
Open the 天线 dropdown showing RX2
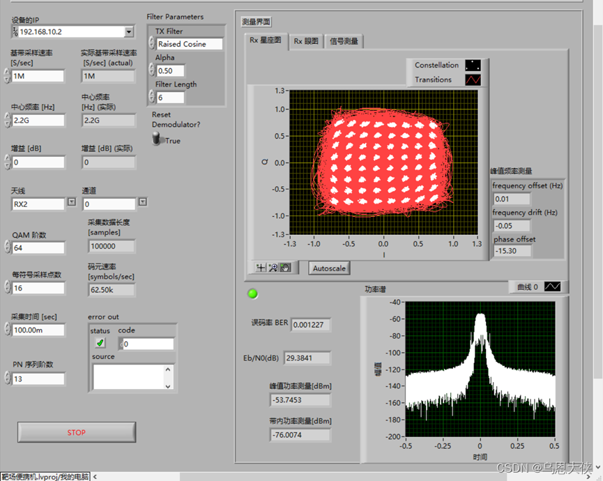[x=72, y=204]
